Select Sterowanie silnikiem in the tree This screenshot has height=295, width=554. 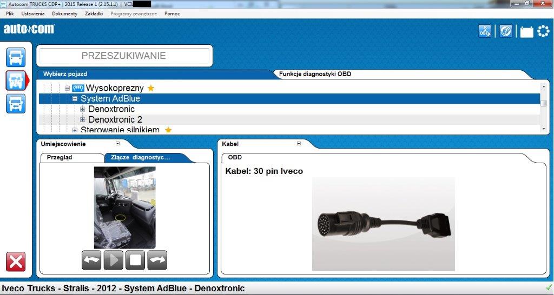[x=120, y=130]
